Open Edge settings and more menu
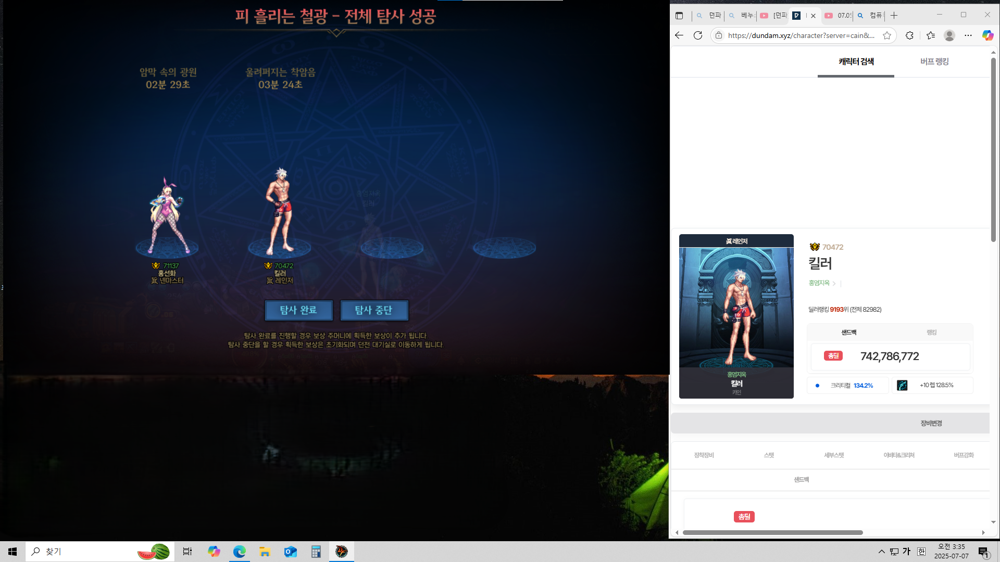 tap(968, 35)
